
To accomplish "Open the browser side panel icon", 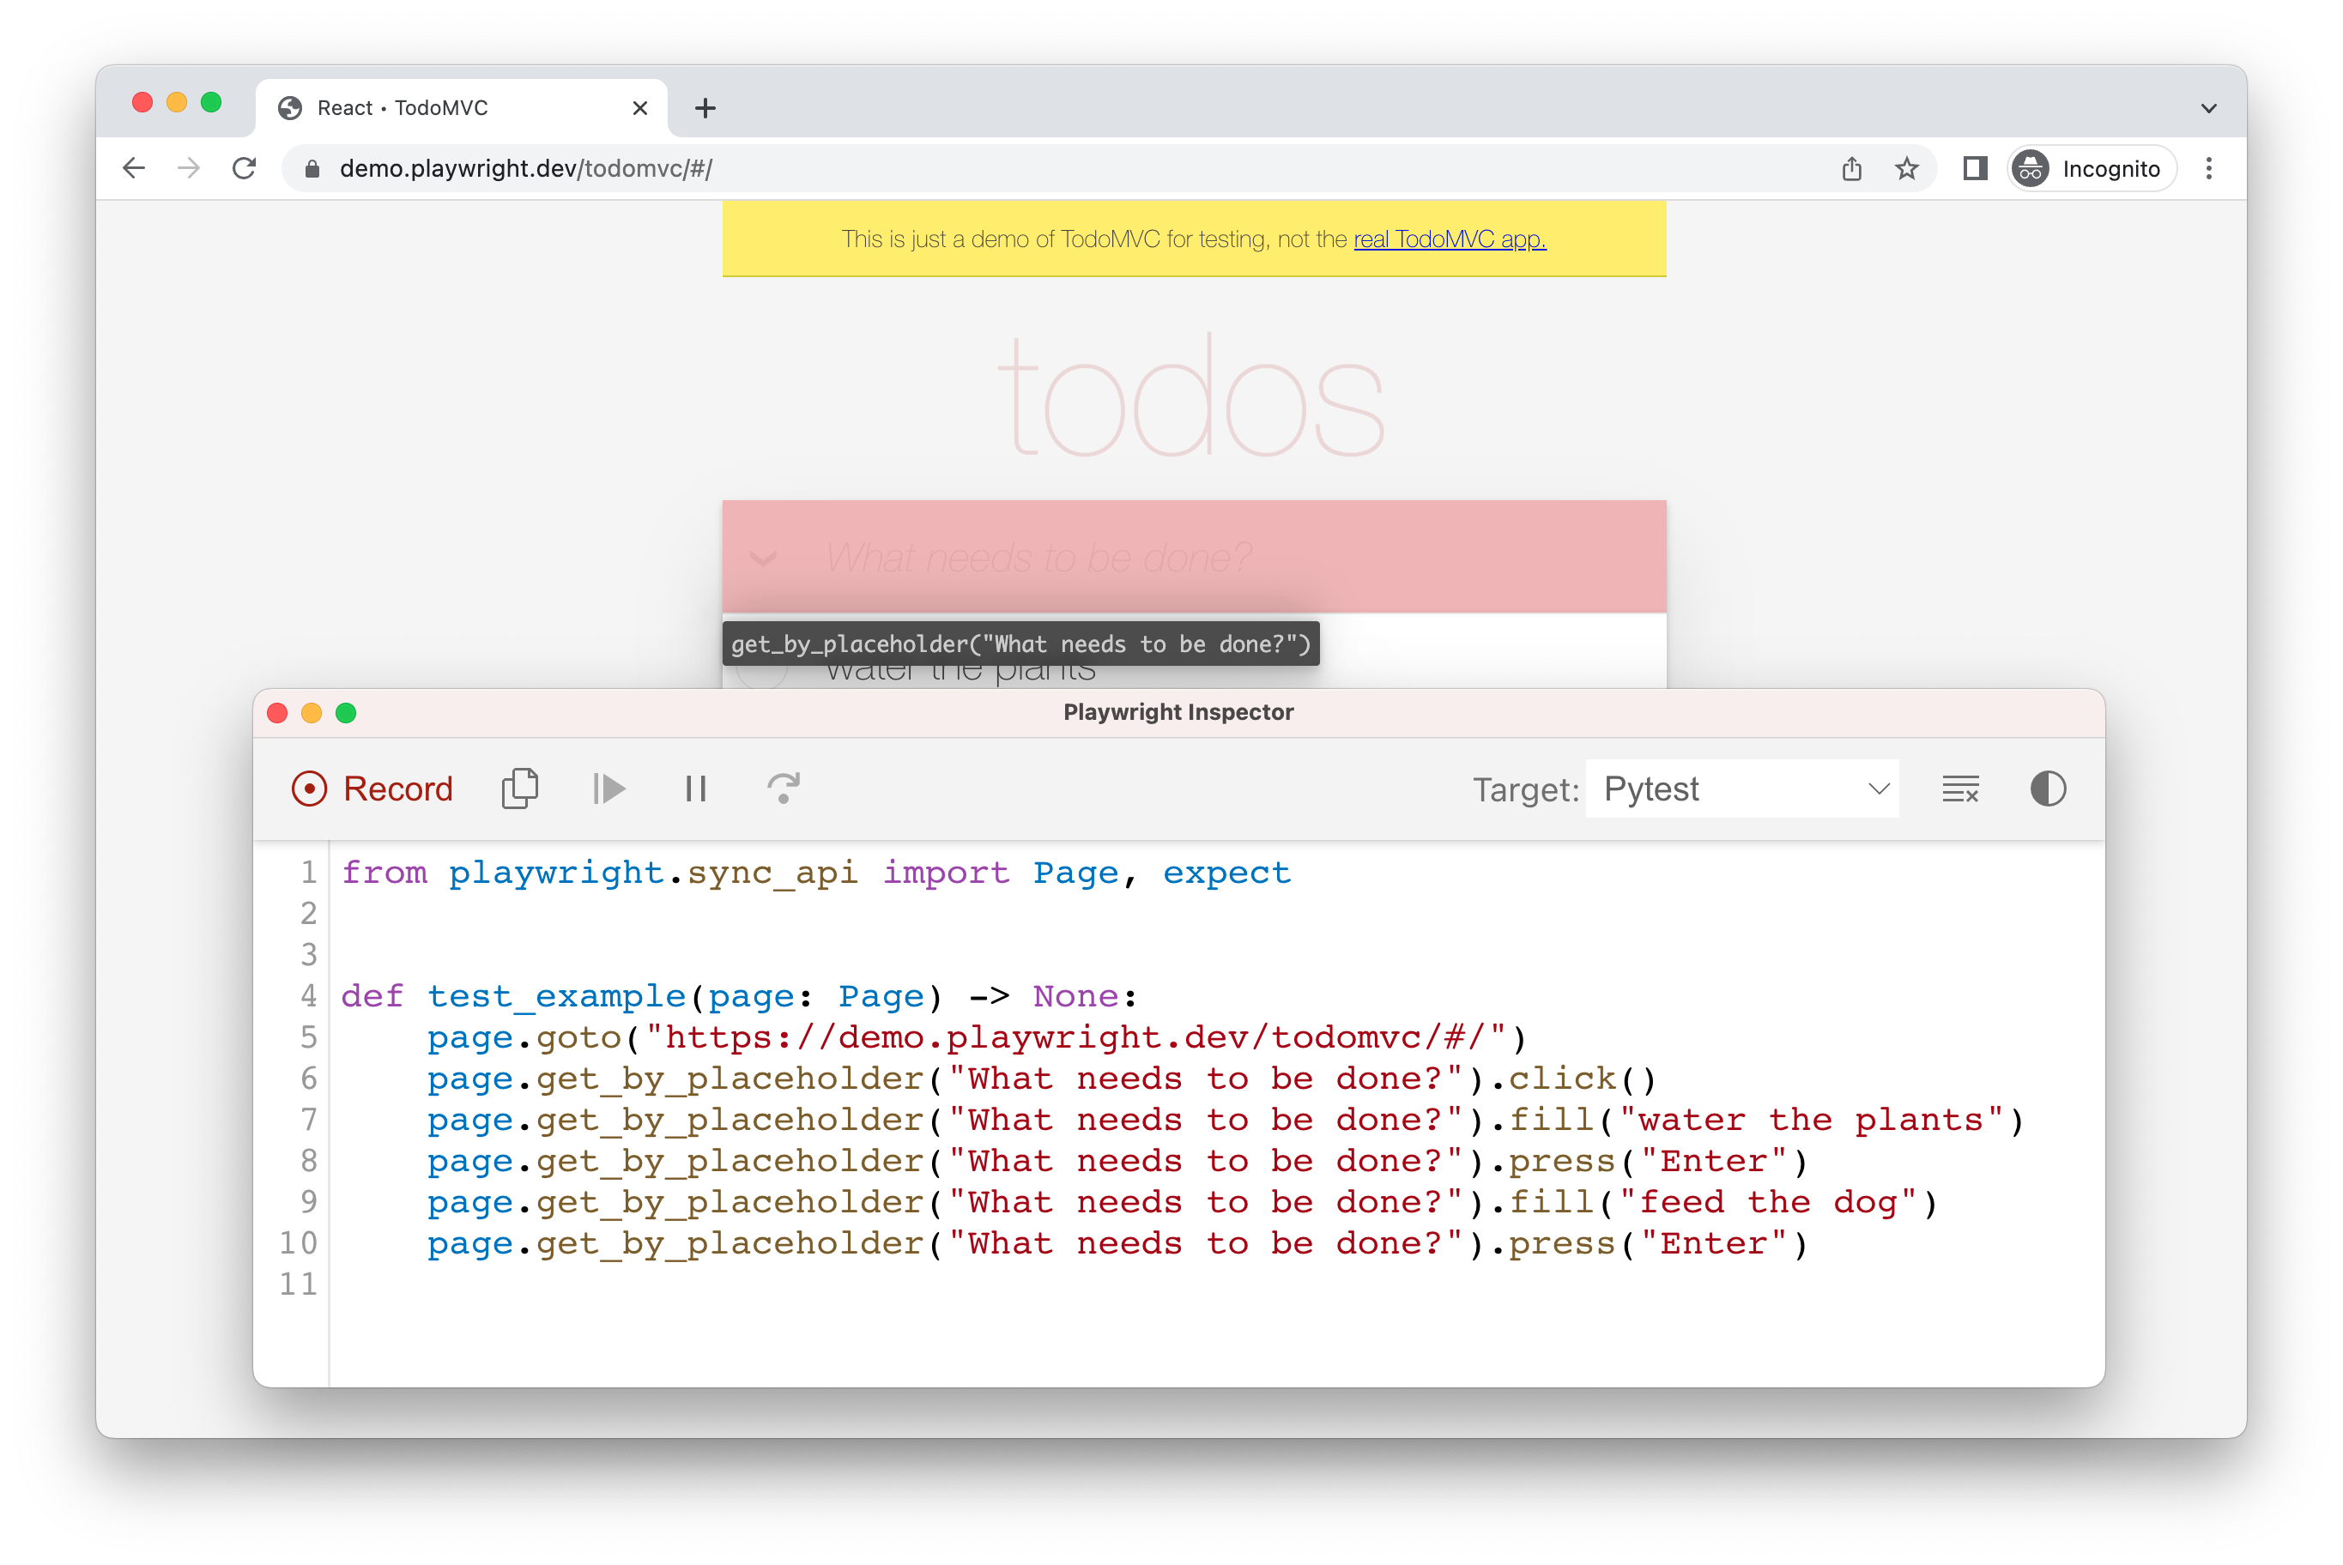I will [x=1975, y=169].
